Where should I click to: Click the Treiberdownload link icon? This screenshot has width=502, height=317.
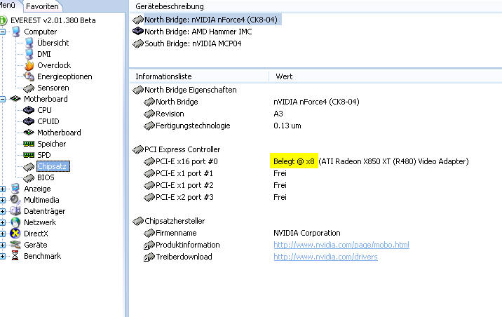[x=149, y=257]
